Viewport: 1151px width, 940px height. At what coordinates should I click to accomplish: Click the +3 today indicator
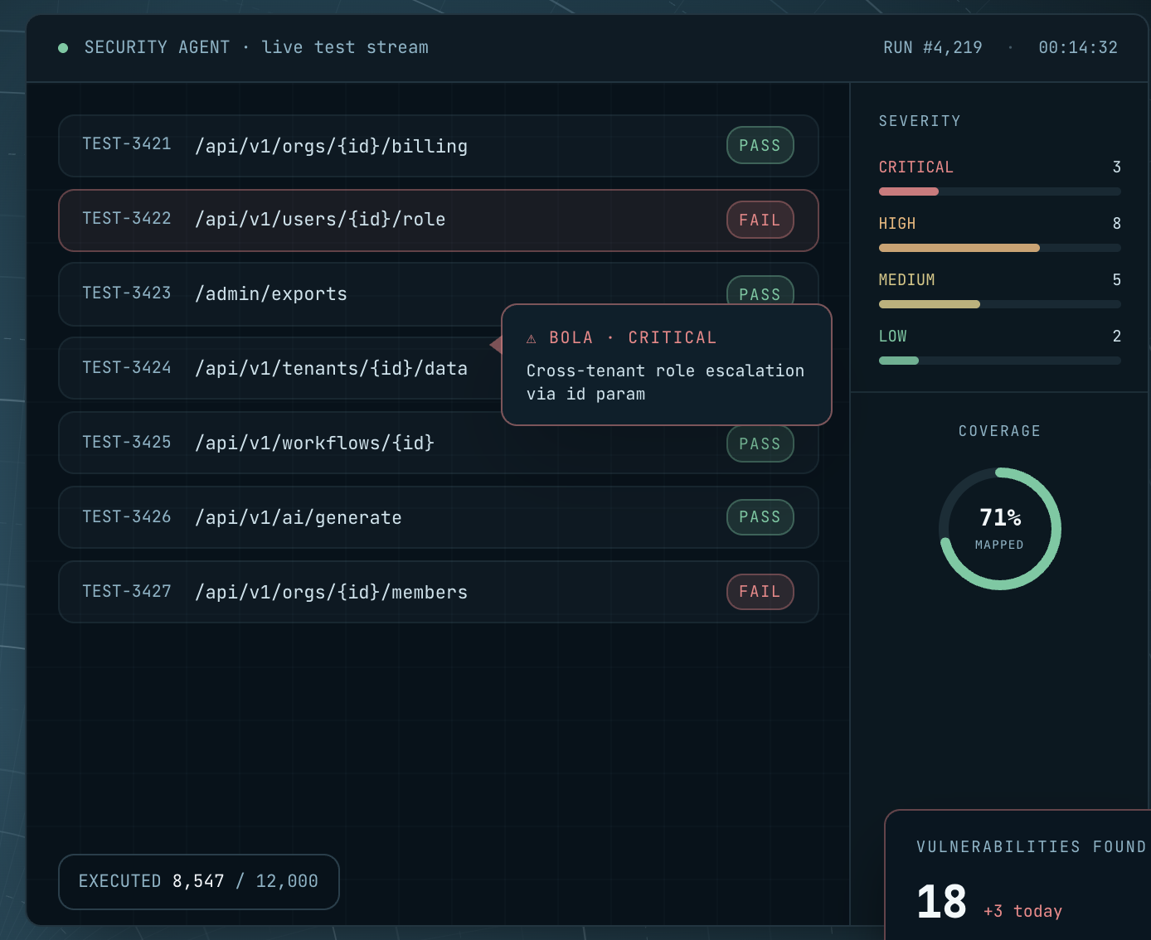pyautogui.click(x=1022, y=912)
